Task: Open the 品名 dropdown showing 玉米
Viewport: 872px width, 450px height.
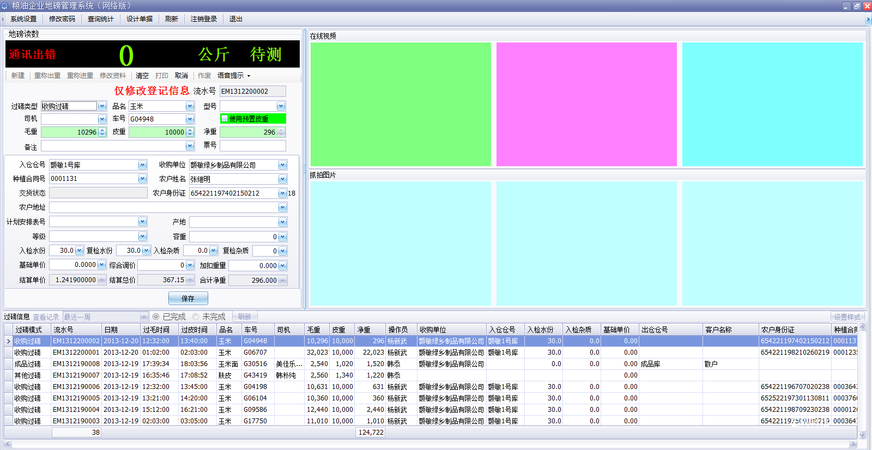Action: point(190,106)
